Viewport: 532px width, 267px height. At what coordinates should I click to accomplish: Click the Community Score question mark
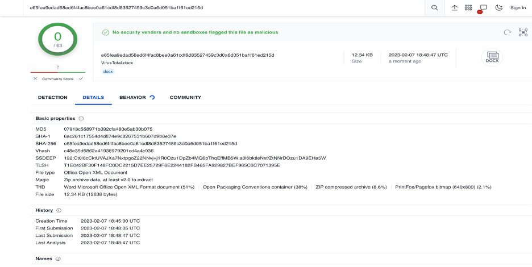(57, 67)
